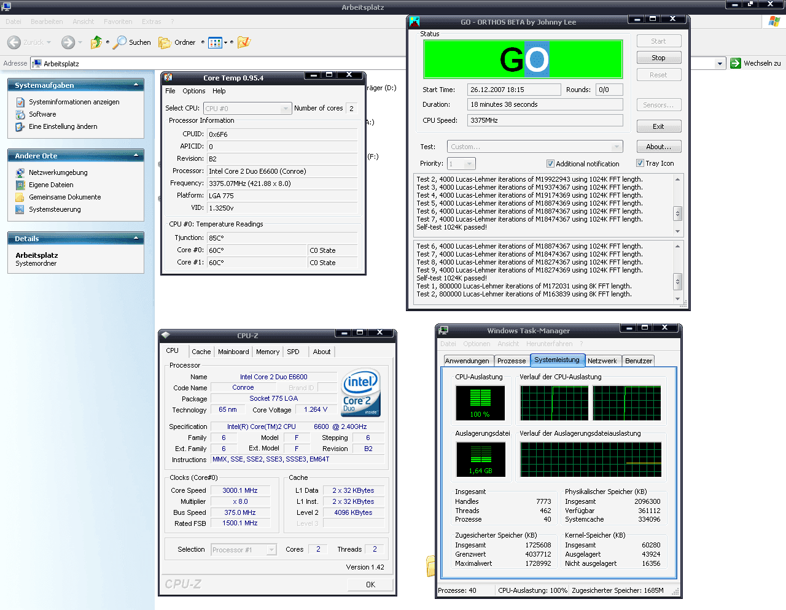
Task: Click Wechseln zu button
Action: (755, 63)
